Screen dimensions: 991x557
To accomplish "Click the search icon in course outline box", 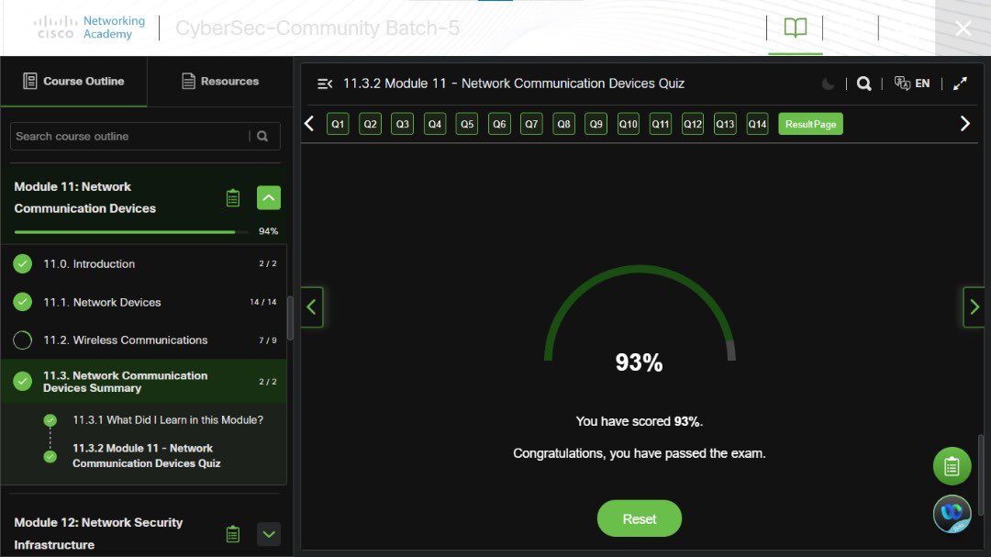I will click(262, 136).
